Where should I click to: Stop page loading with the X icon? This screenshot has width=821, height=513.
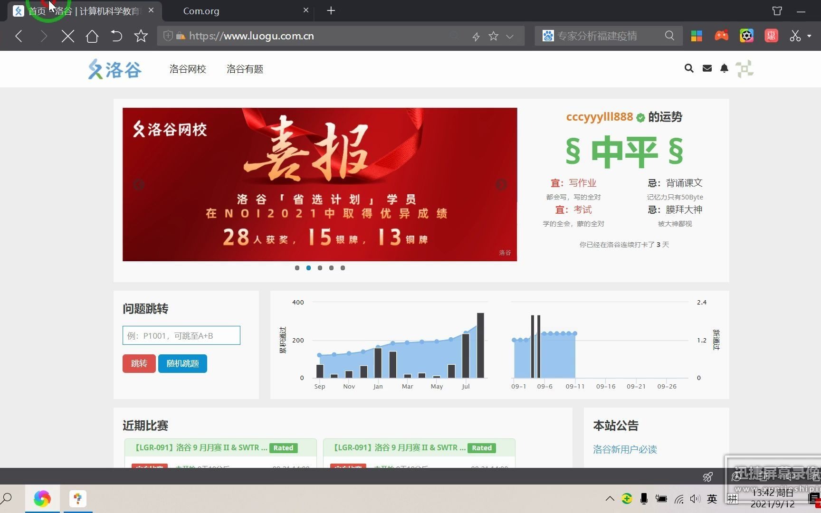pos(68,36)
